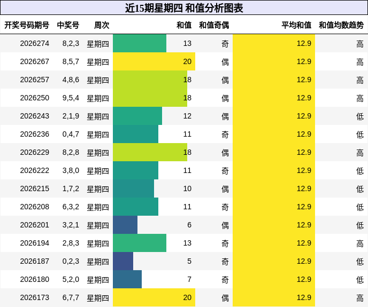Select winning numbers 5,2,0 cell
Image resolution: width=368 pixels, height=307 pixels.
(x=71, y=279)
